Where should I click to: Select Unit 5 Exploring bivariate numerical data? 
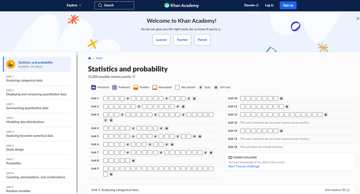[37, 134]
